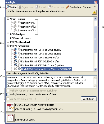Click the PDF-Analyse label
The width and height of the screenshot is (104, 124).
[x=17, y=35]
